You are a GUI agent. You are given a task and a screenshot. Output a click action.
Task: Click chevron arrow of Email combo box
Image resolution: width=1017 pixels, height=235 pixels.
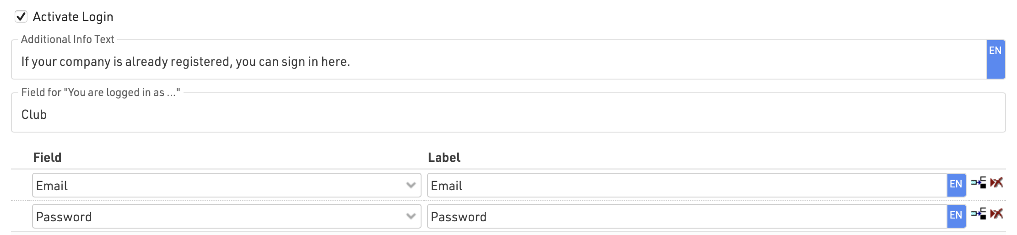(x=411, y=186)
